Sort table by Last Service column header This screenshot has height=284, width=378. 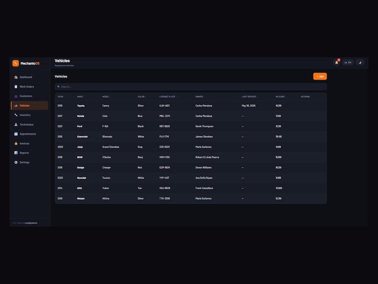(249, 97)
